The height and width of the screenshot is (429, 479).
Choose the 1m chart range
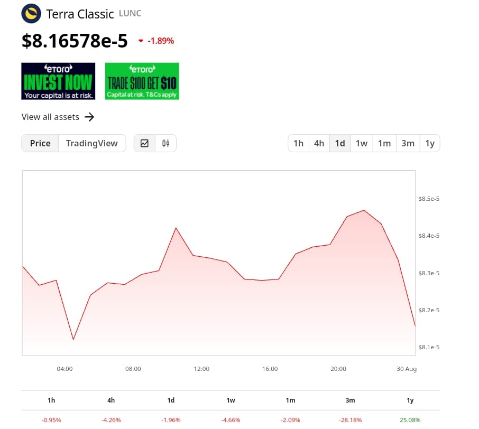click(x=384, y=143)
